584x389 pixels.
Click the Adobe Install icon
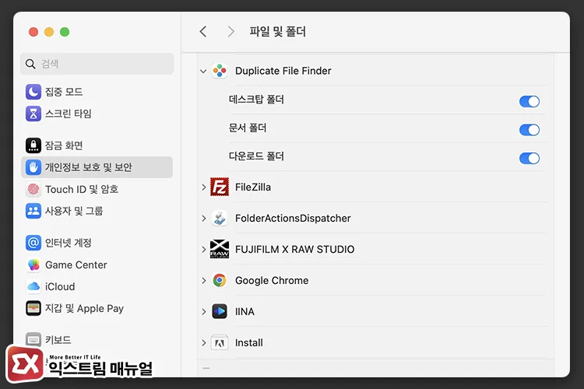pos(220,342)
